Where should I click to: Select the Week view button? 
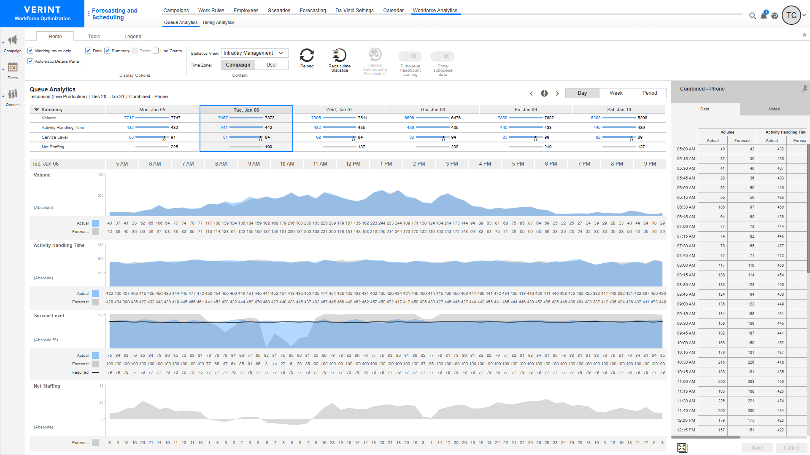point(616,93)
